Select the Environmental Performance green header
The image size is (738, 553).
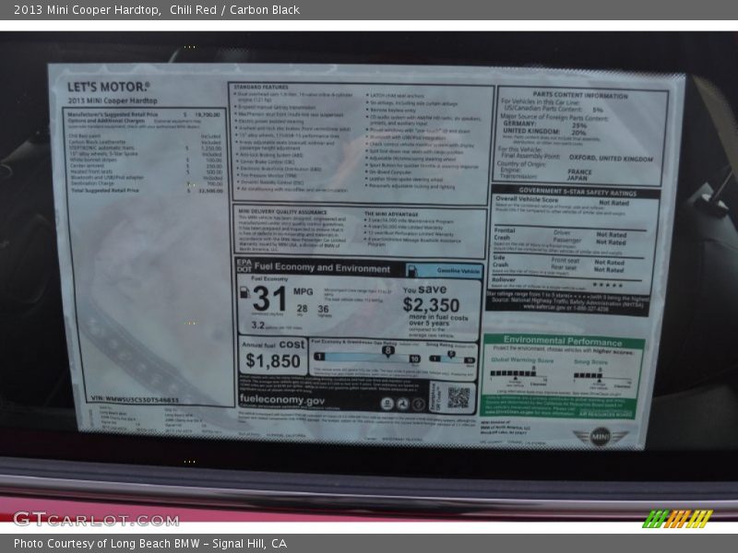tap(563, 341)
